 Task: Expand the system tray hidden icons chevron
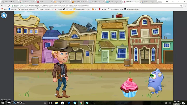162,103
